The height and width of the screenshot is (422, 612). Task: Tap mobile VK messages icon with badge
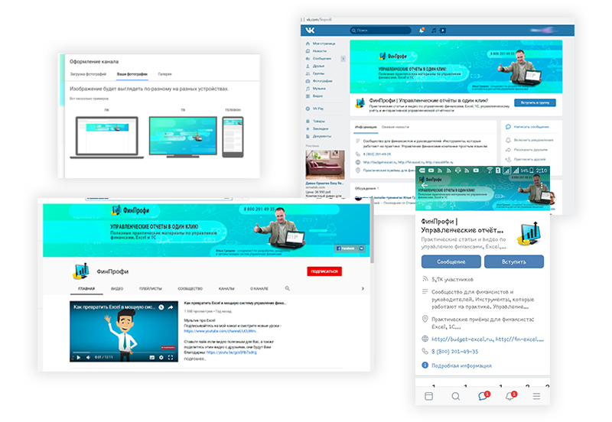483,396
